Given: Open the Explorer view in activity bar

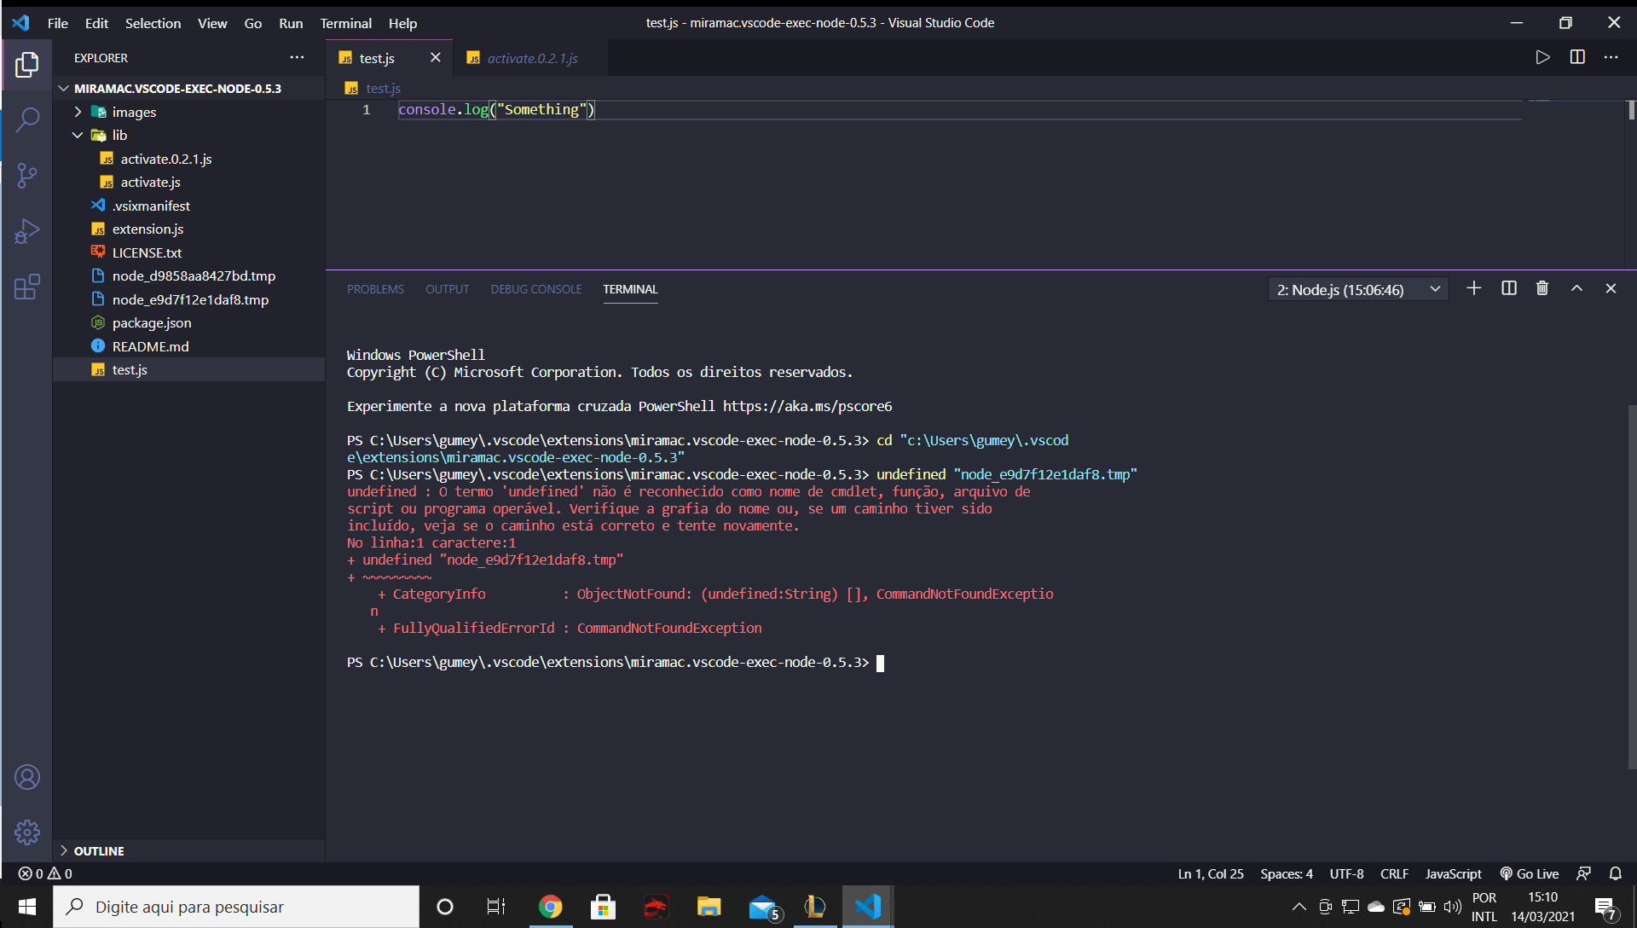Looking at the screenshot, I should 27,65.
